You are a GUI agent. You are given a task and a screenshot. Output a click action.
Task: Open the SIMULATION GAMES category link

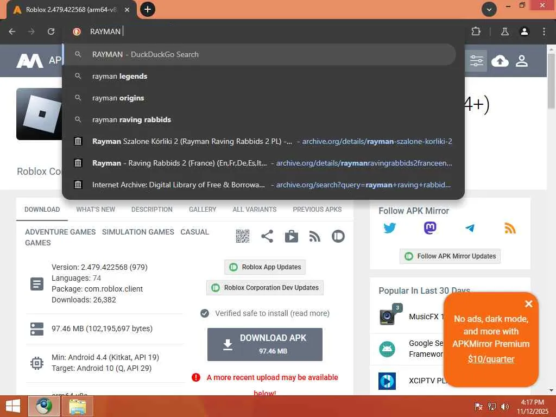pos(138,232)
